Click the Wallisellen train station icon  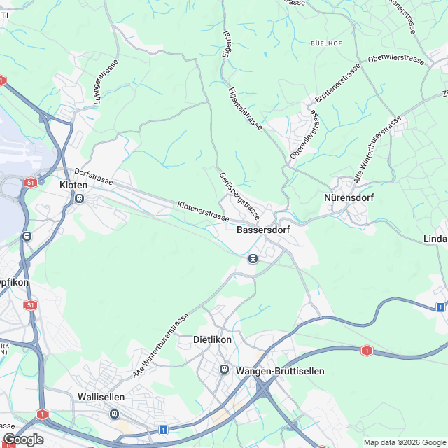(115, 414)
